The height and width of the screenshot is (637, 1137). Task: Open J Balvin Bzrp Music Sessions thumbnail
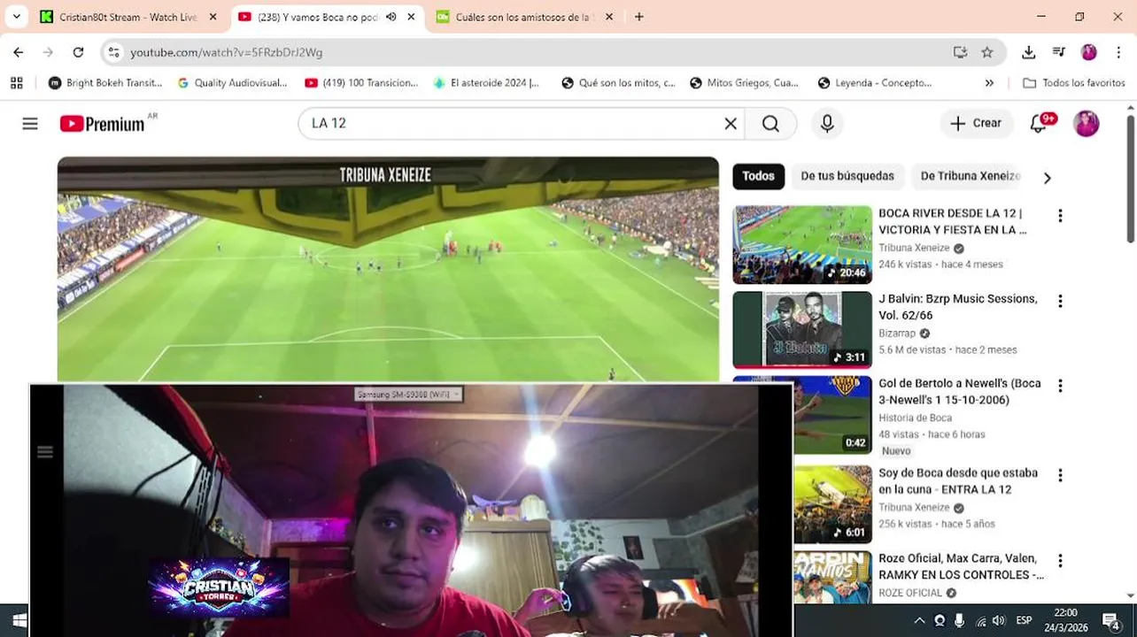[802, 329]
